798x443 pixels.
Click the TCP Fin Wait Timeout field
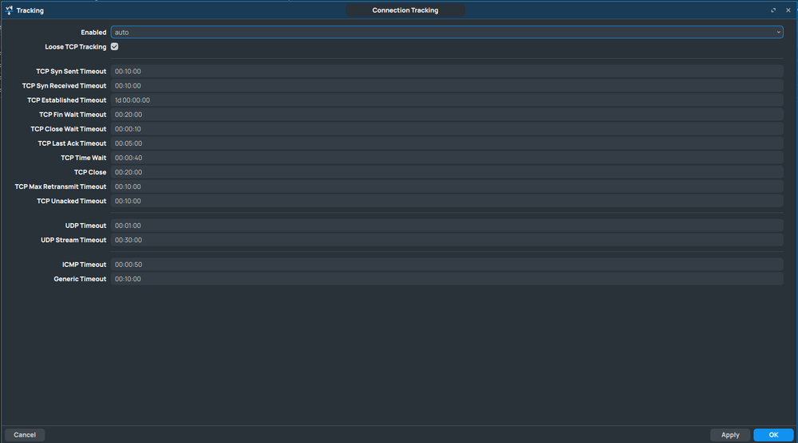[446, 115]
